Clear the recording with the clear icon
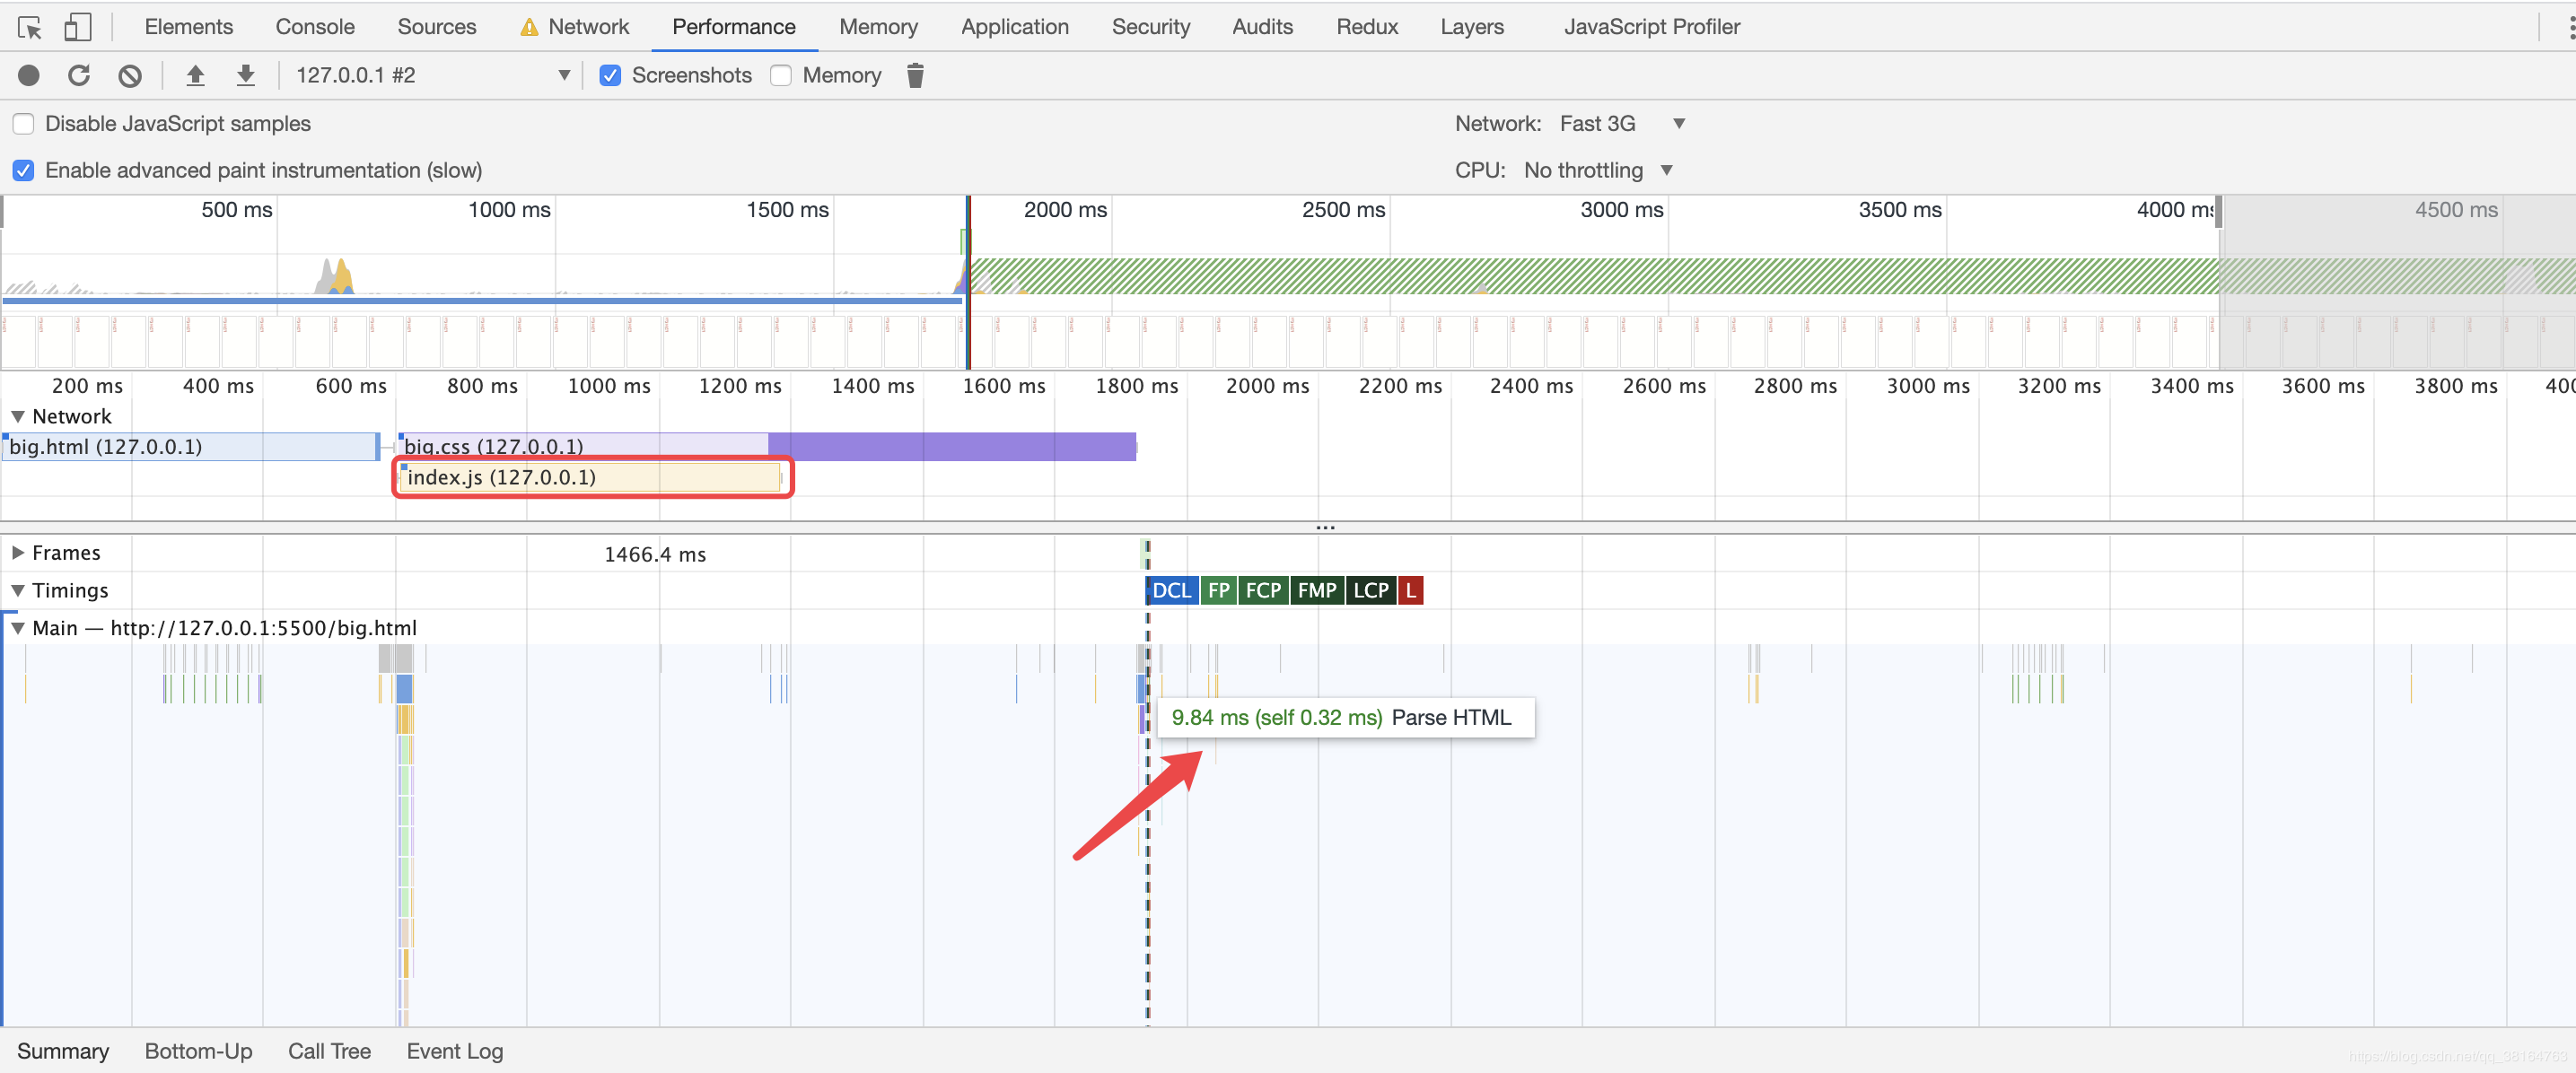Image resolution: width=2576 pixels, height=1073 pixels. tap(130, 75)
